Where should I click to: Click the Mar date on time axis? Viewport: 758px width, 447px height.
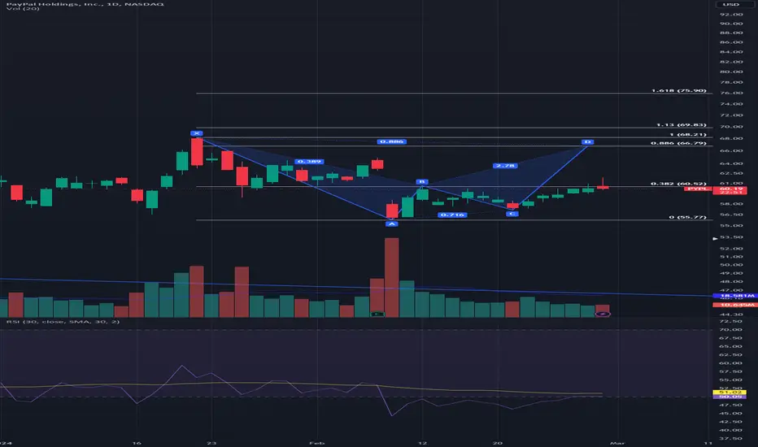(617, 443)
